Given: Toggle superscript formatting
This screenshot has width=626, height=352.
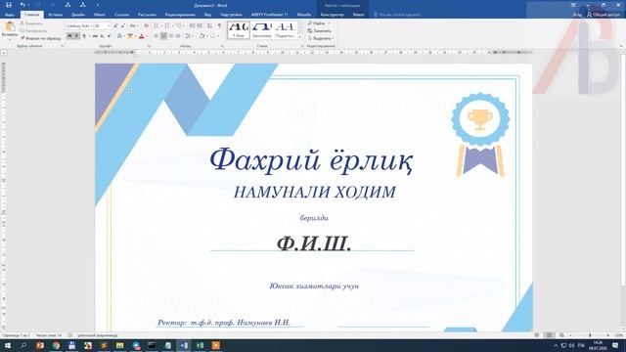Looking at the screenshot, I should click(x=109, y=36).
